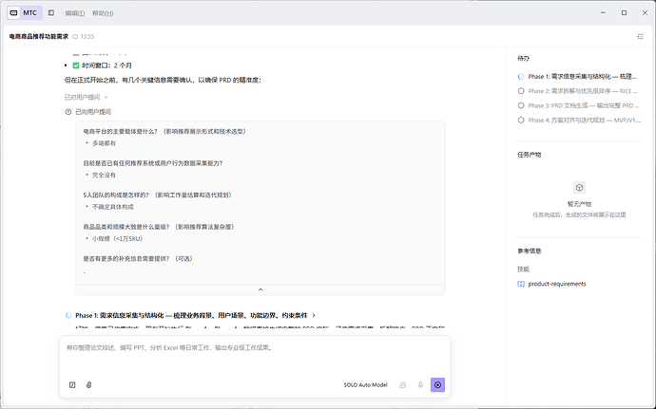Click the book icon beside product-requirements

point(521,284)
